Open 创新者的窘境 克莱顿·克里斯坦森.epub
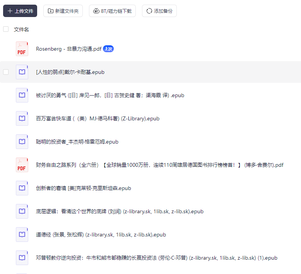The height and width of the screenshot is (274, 301). [83, 188]
